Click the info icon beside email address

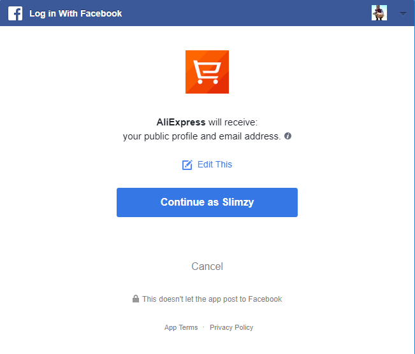(x=288, y=136)
